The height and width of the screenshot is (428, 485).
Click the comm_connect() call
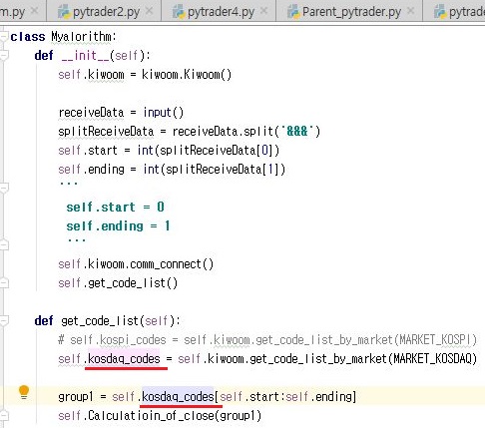tap(172, 264)
